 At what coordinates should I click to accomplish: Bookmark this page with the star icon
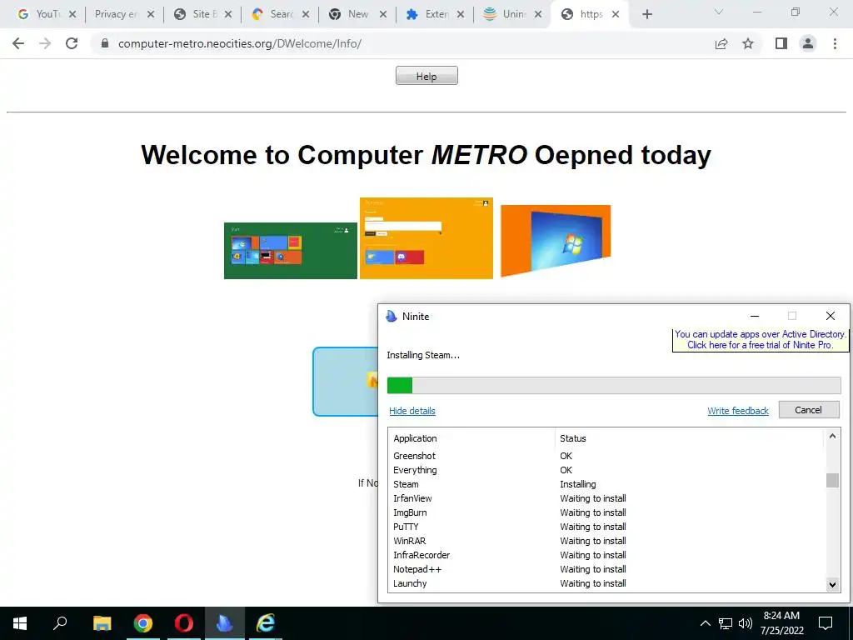748,43
